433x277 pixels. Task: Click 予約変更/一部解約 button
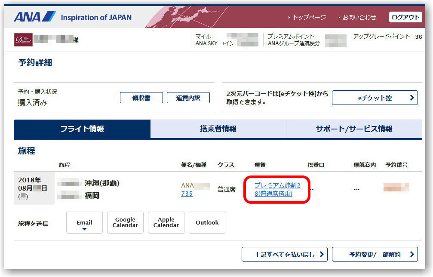(x=375, y=254)
